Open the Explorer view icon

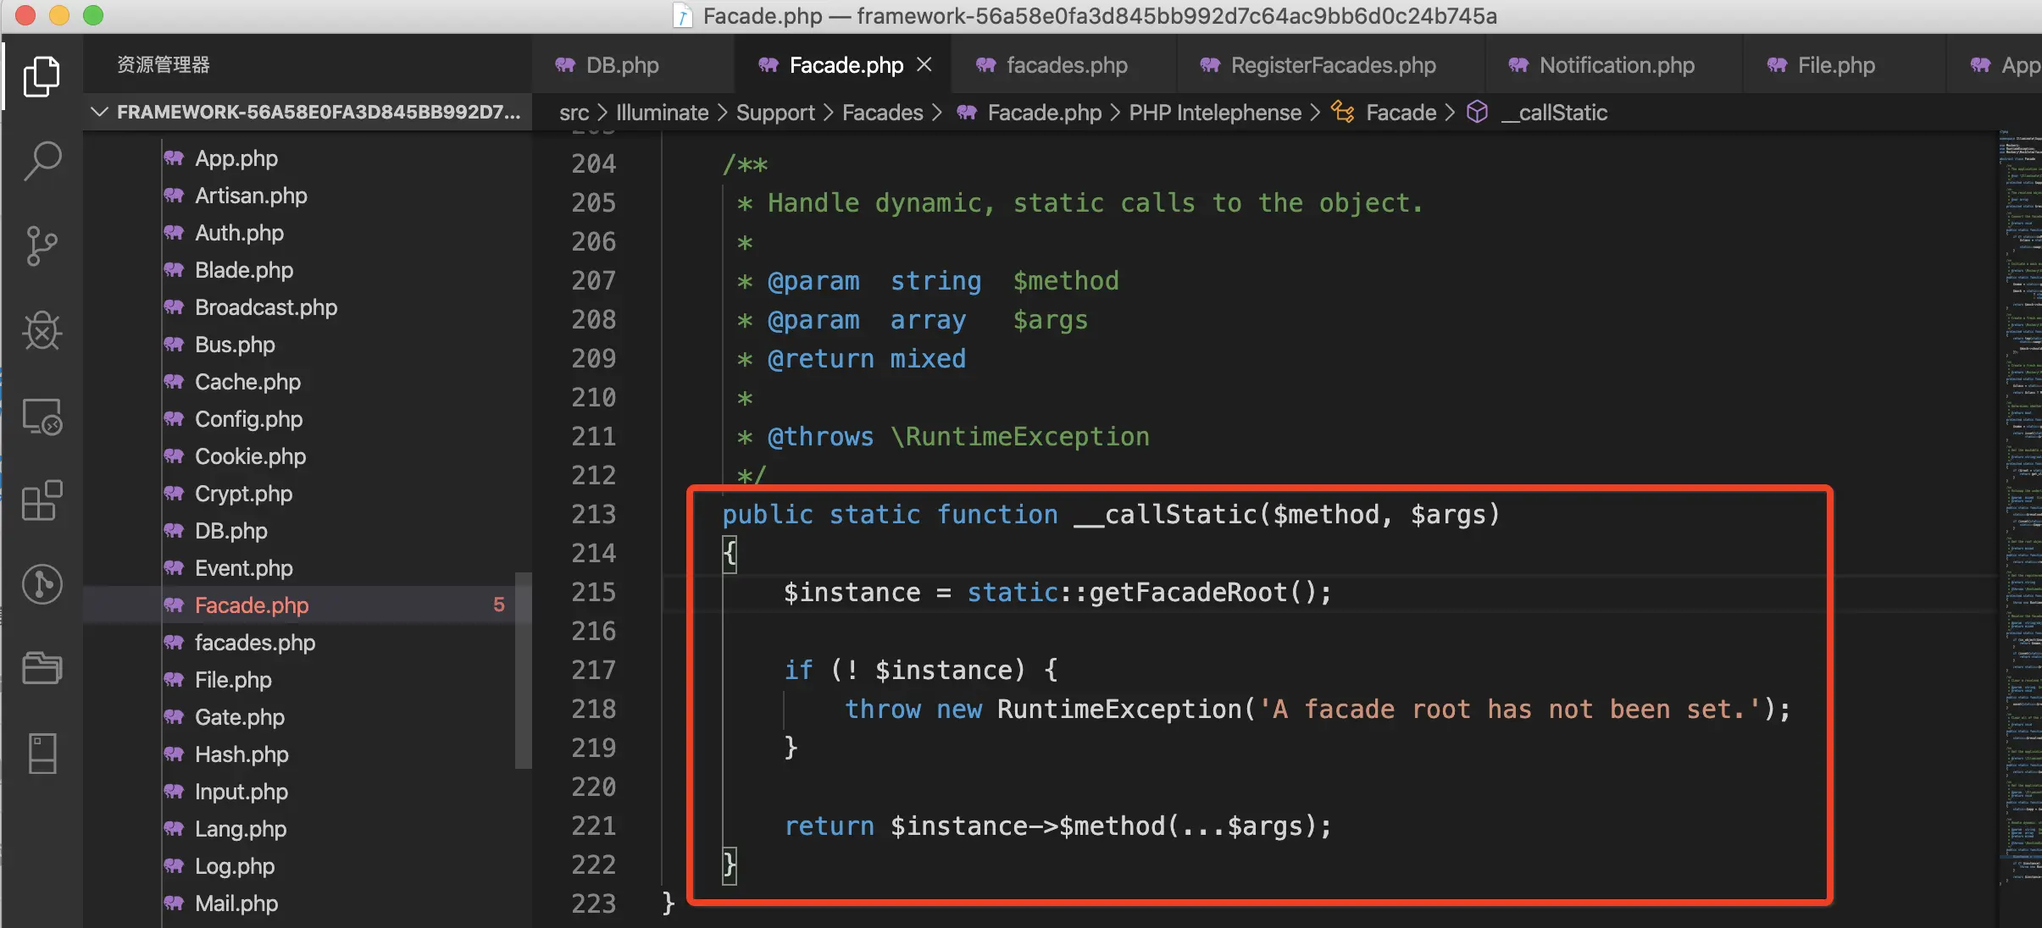pyautogui.click(x=42, y=77)
